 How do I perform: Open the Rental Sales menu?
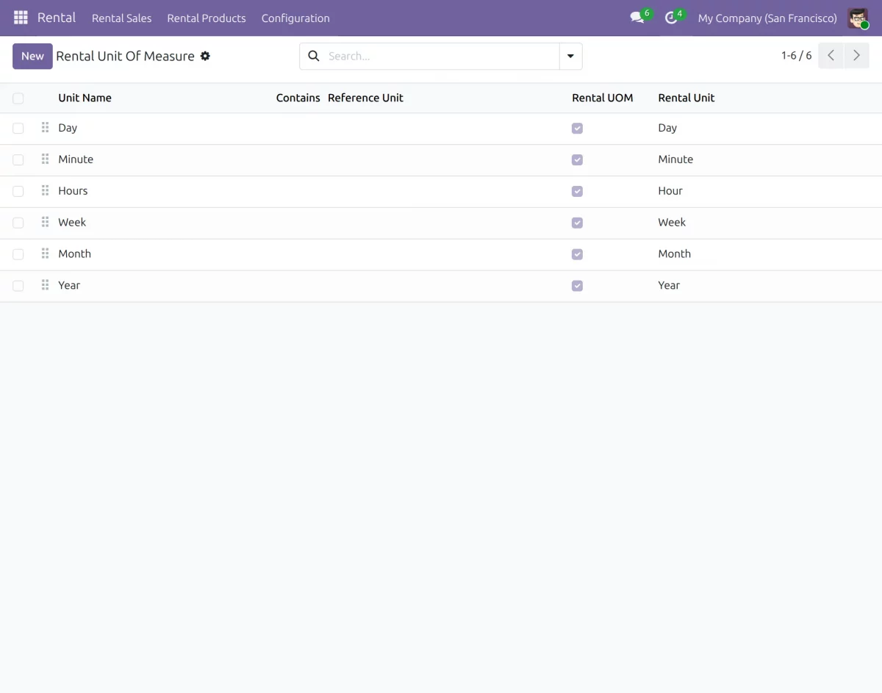tap(121, 18)
